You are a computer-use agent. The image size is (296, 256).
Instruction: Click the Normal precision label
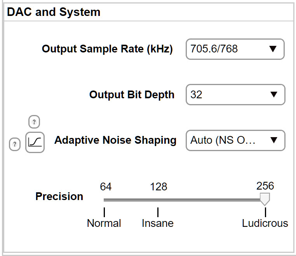click(x=104, y=223)
